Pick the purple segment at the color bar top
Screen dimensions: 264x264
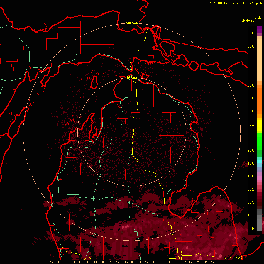pos(259,29)
